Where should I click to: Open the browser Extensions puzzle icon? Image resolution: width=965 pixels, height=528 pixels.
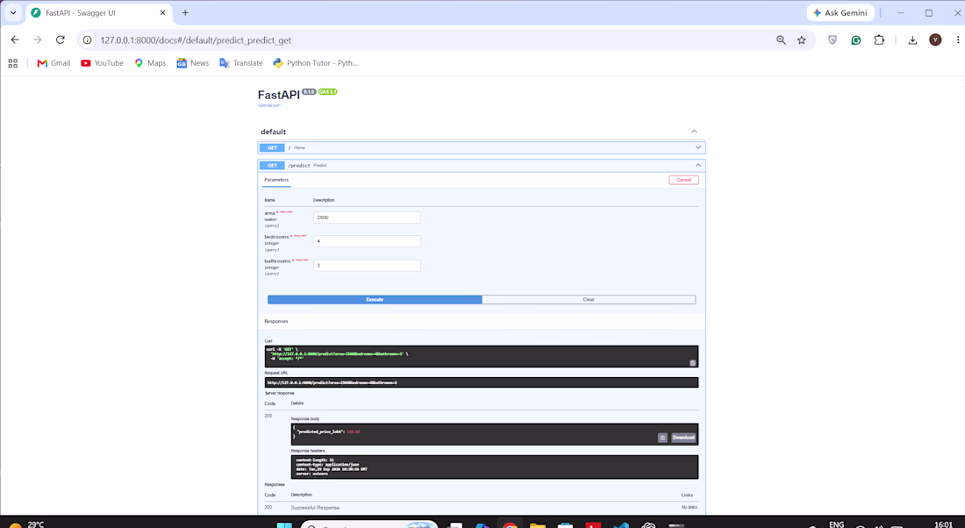click(x=879, y=40)
